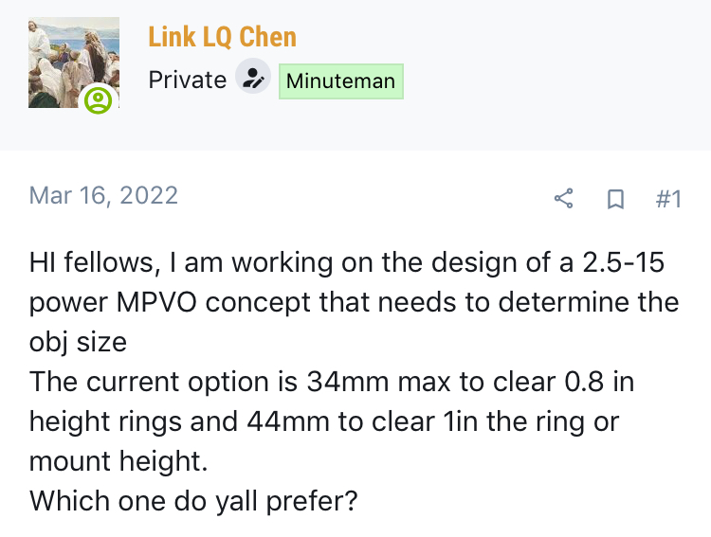The image size is (711, 537).
Task: Click the green online status indicator on the avatar
Action: tap(98, 100)
